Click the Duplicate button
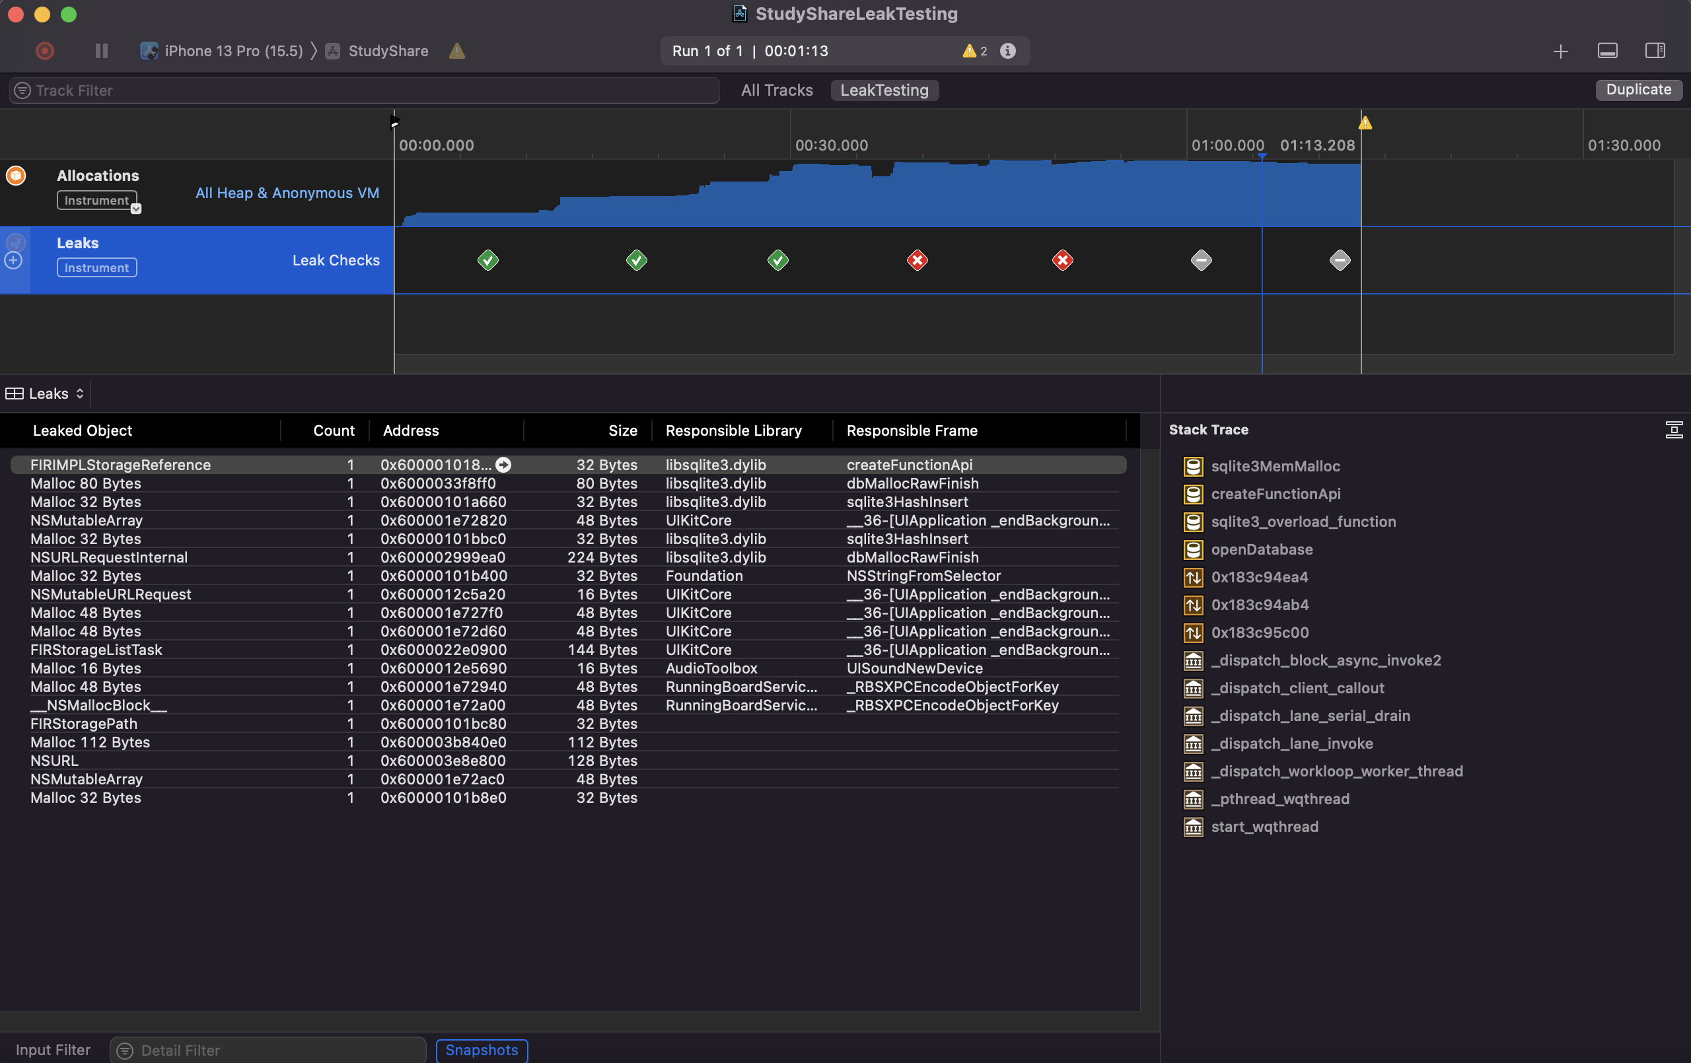 (1637, 90)
